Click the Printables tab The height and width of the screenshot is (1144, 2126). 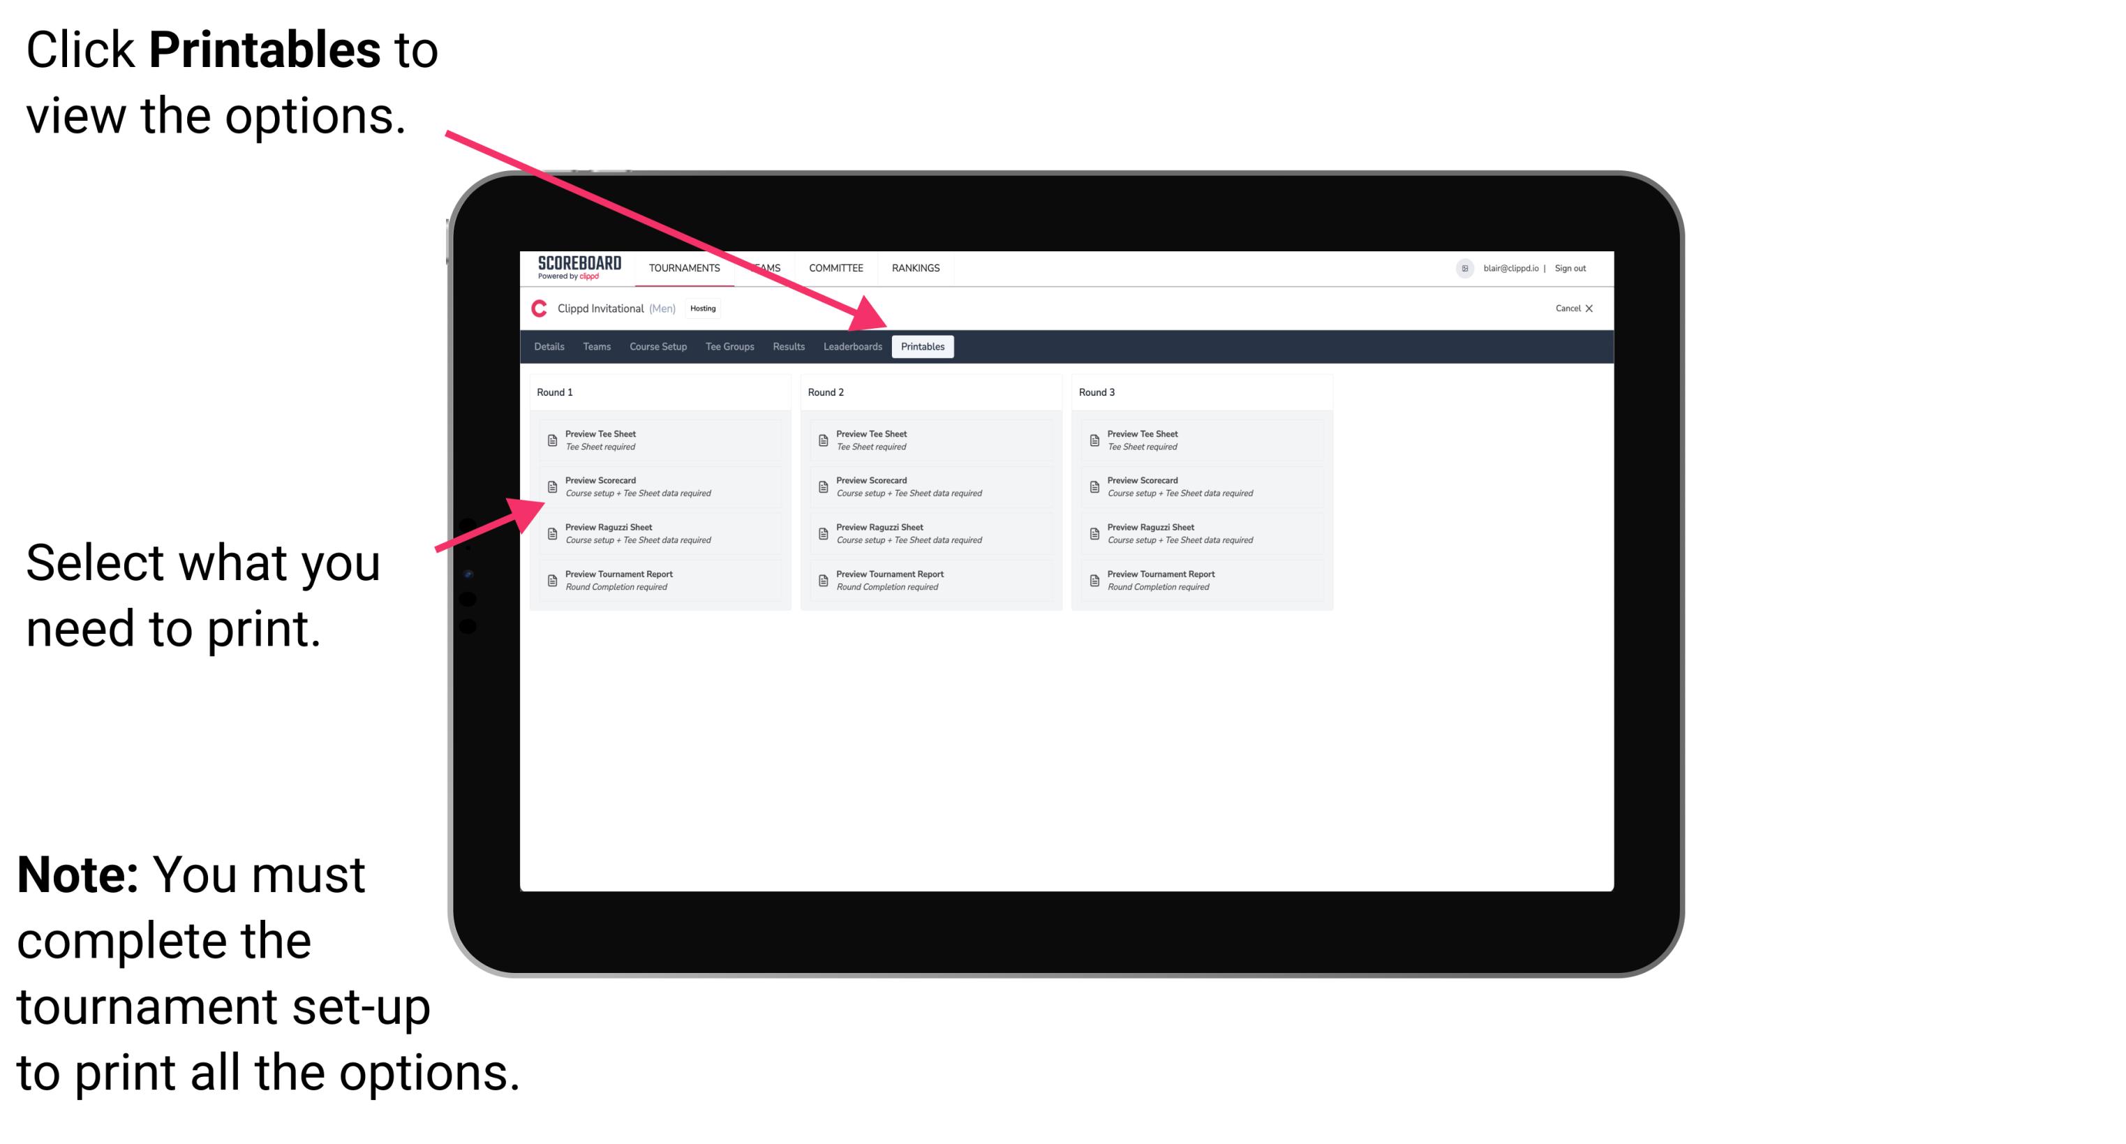click(x=923, y=347)
